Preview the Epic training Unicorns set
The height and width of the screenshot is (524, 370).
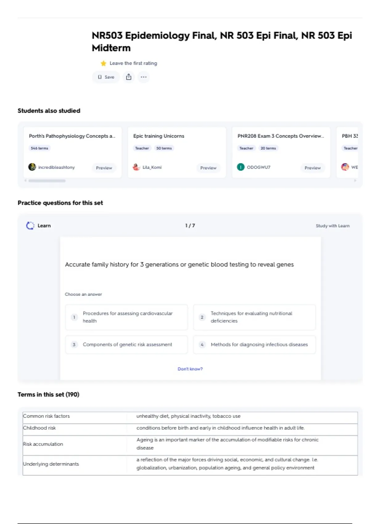[x=208, y=168]
